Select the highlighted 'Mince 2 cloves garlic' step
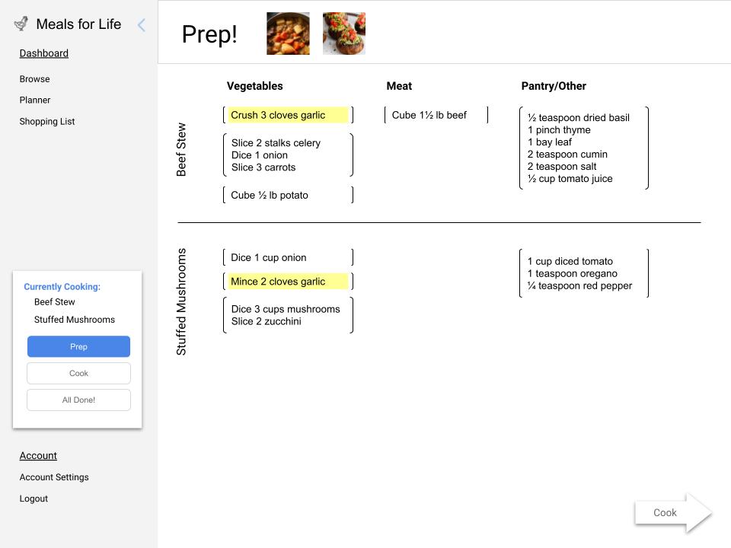731x548 pixels. [x=286, y=281]
